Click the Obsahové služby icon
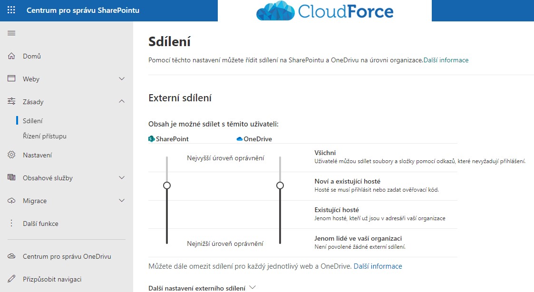Image resolution: width=534 pixels, height=292 pixels. pos(11,177)
